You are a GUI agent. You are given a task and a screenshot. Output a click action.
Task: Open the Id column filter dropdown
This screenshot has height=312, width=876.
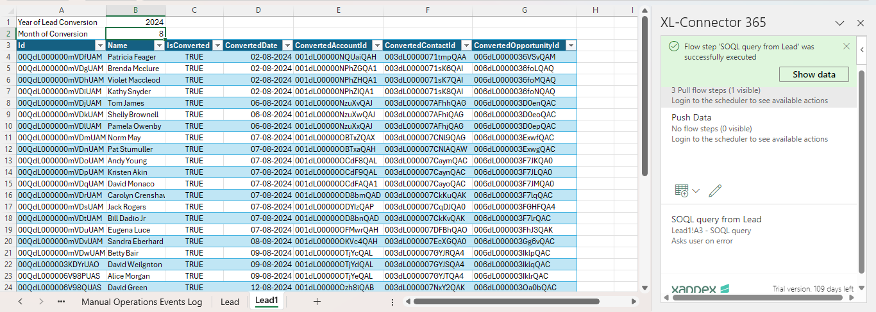99,45
